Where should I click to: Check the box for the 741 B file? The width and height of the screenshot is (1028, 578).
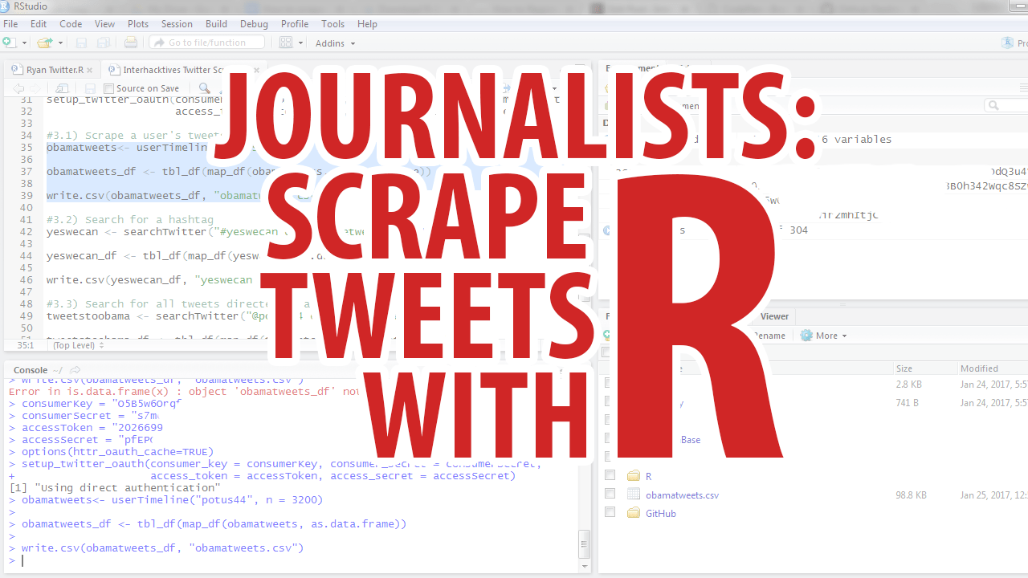610,402
